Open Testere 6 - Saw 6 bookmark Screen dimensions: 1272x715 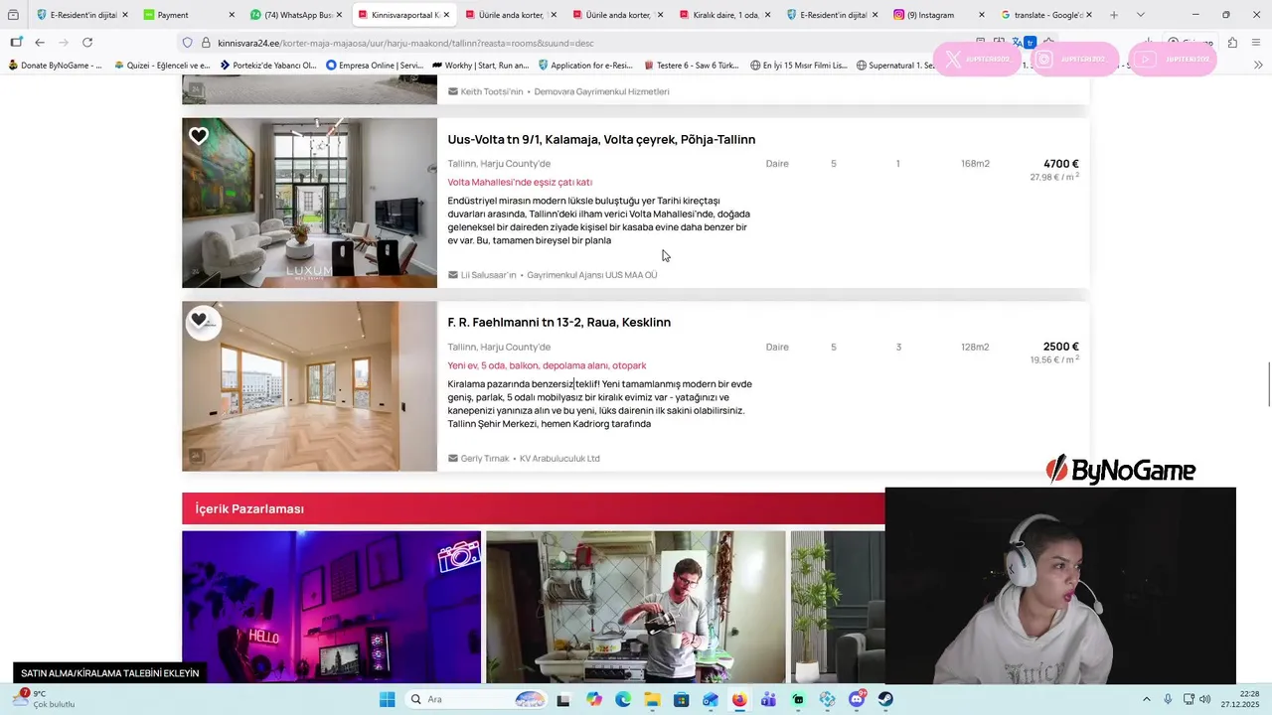click(x=692, y=66)
